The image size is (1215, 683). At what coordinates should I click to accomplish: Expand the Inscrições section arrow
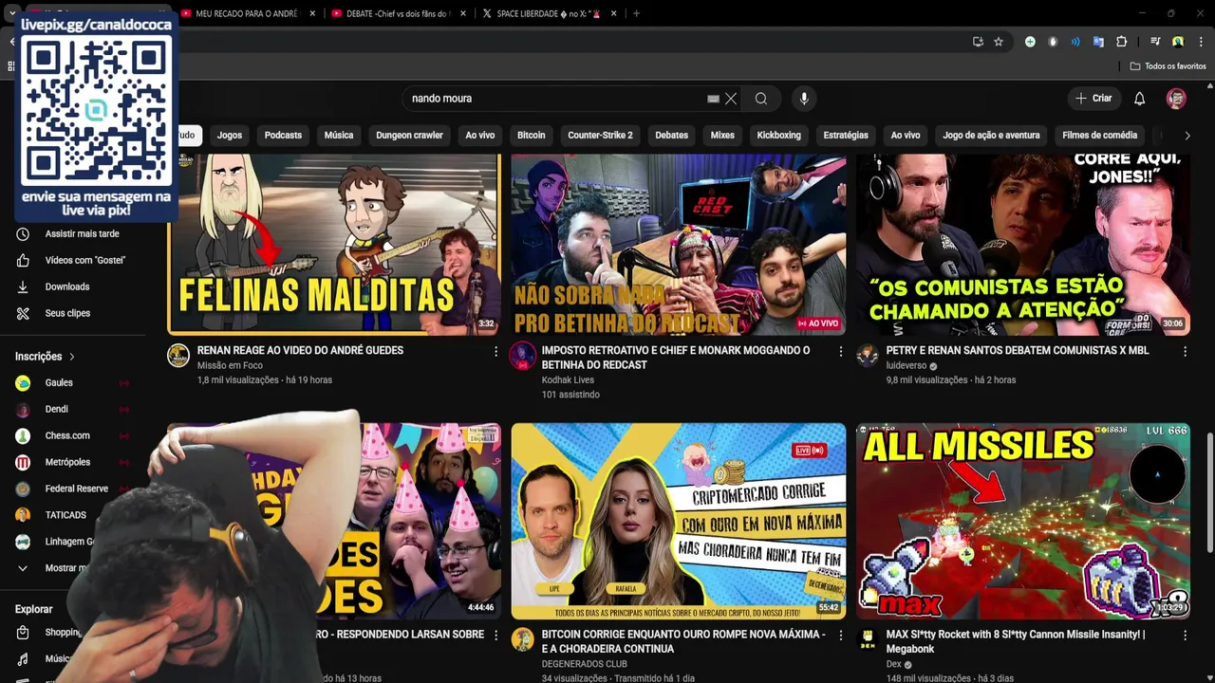tap(71, 357)
